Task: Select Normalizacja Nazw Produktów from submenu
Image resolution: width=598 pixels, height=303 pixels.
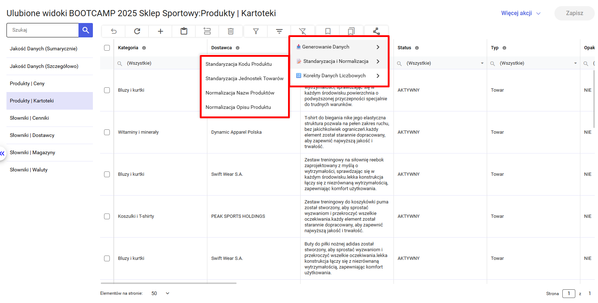Action: pyautogui.click(x=240, y=93)
